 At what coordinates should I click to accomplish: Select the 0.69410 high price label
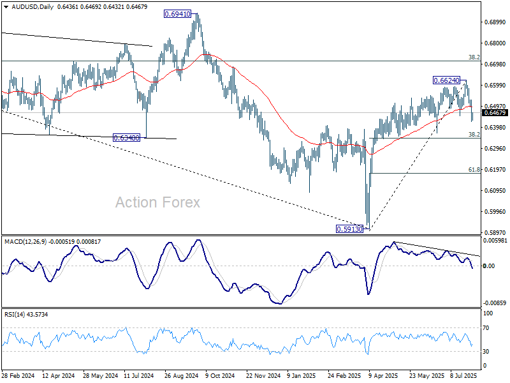click(177, 14)
